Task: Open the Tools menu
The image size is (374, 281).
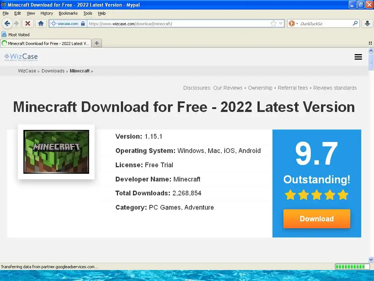Action: click(88, 14)
